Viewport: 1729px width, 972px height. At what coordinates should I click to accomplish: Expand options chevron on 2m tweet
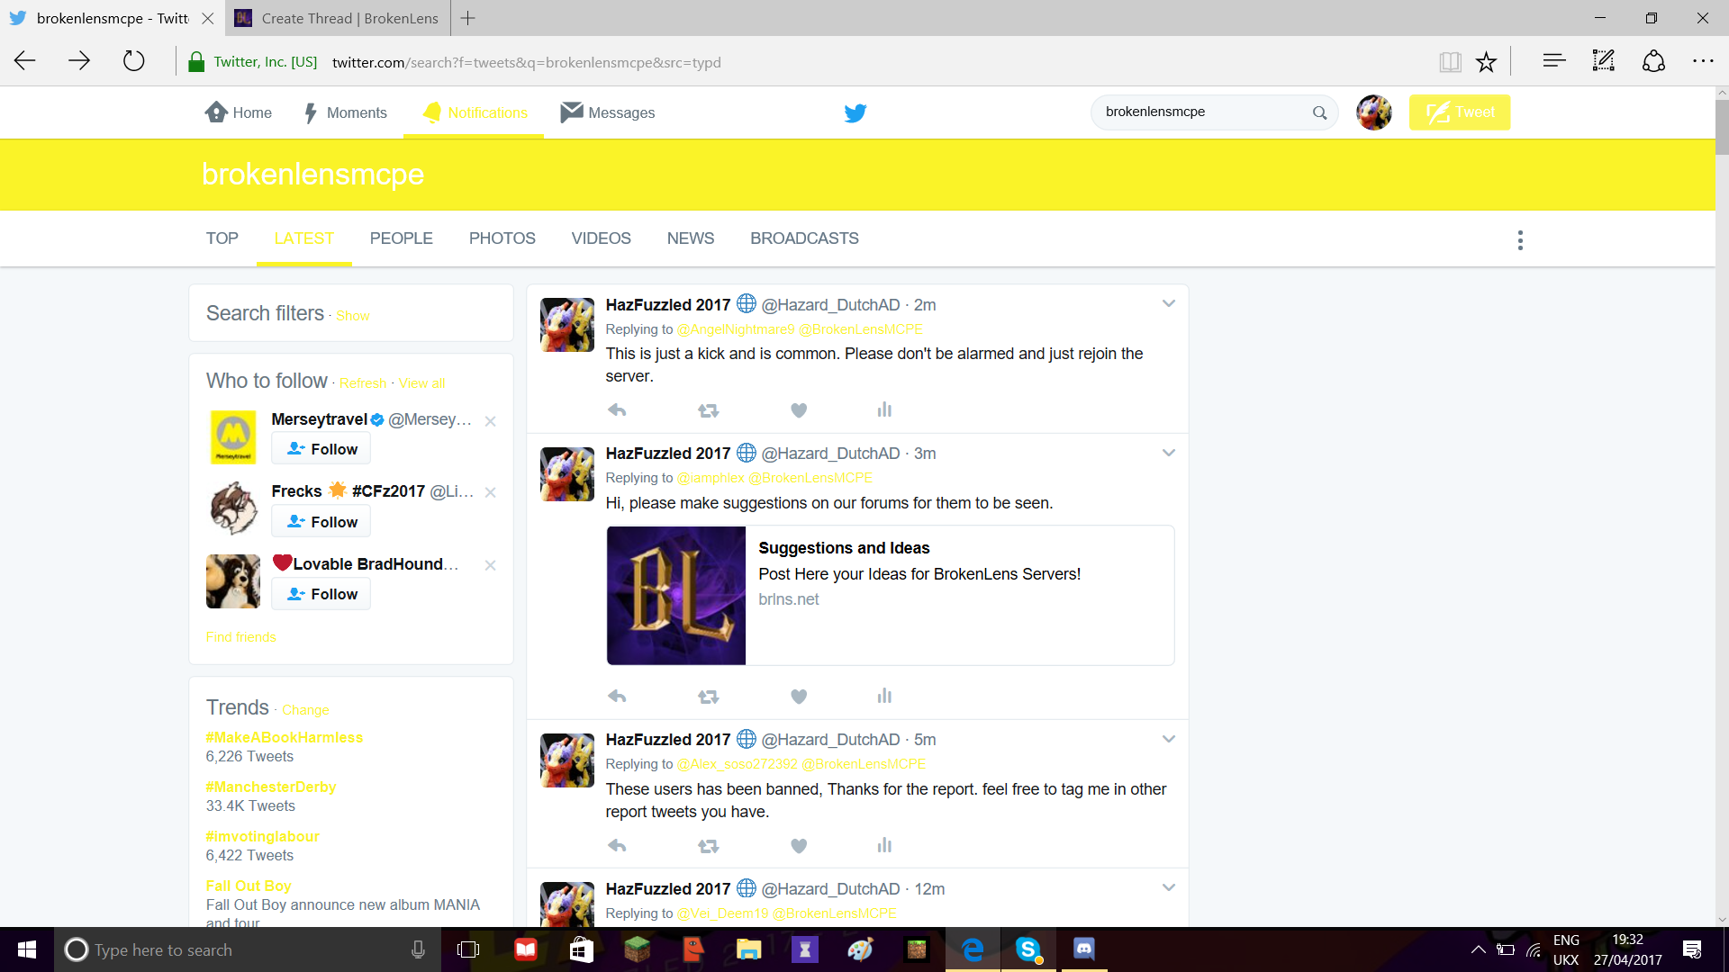click(x=1169, y=303)
